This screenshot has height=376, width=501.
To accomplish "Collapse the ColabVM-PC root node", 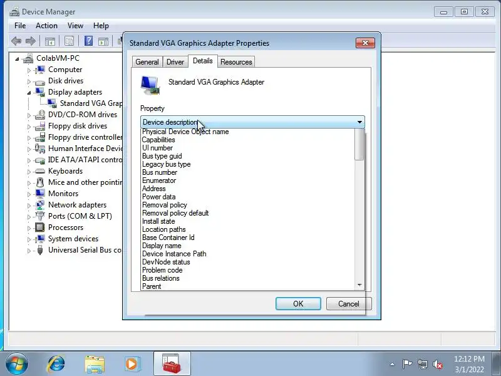I will (x=18, y=59).
